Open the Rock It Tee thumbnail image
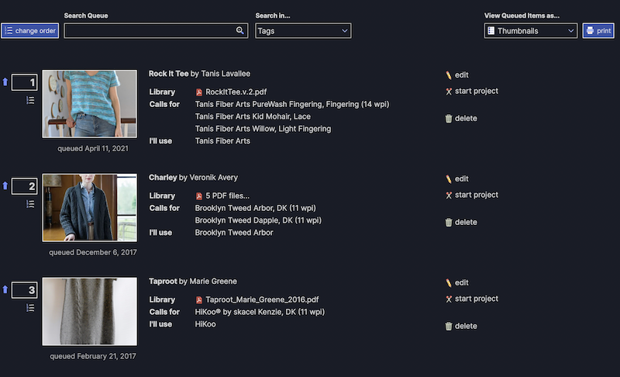The height and width of the screenshot is (377, 620). click(89, 103)
